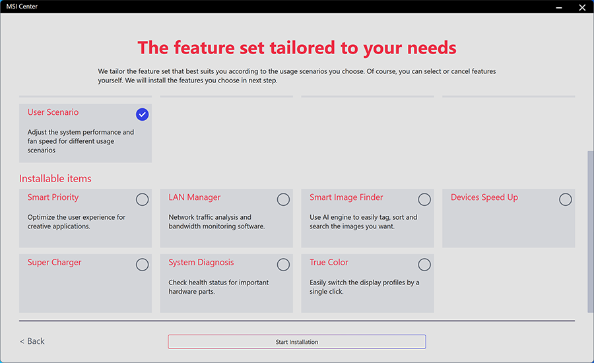Click the User Scenario card title
594x363 pixels.
[53, 112]
